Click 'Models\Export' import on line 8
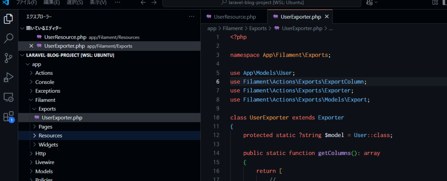 pyautogui.click(x=346, y=100)
